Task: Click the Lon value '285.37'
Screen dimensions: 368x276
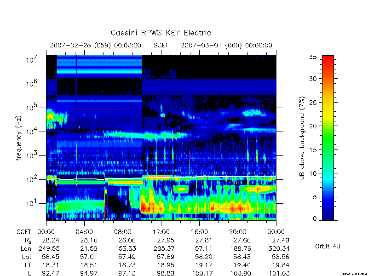Action: pyautogui.click(x=164, y=248)
